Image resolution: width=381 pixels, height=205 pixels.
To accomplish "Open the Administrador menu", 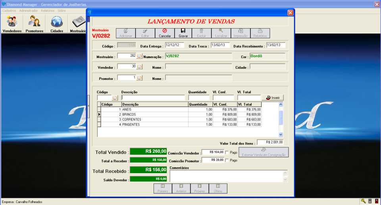I will [29, 10].
